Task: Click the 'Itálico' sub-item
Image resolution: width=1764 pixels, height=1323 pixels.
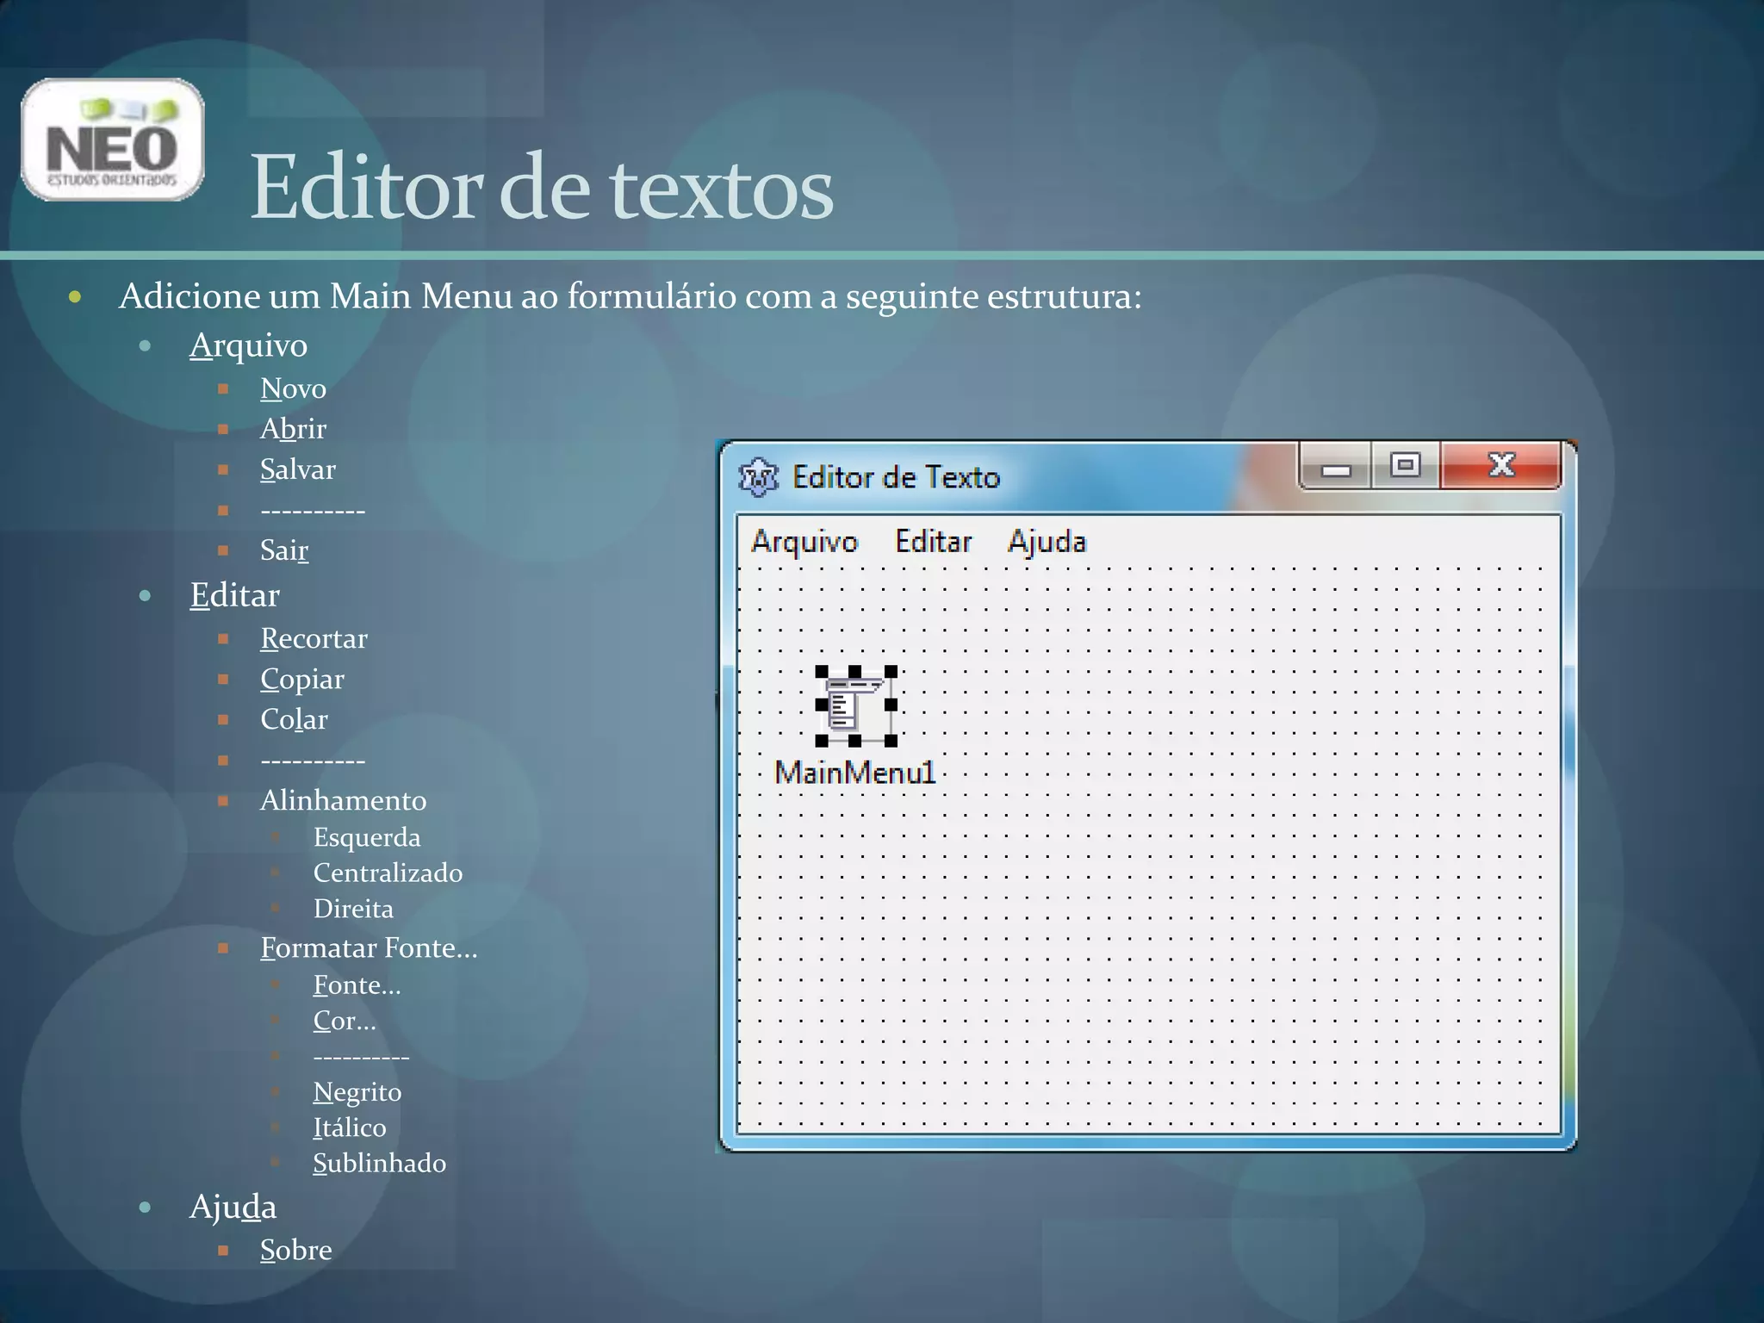Action: tap(350, 1127)
